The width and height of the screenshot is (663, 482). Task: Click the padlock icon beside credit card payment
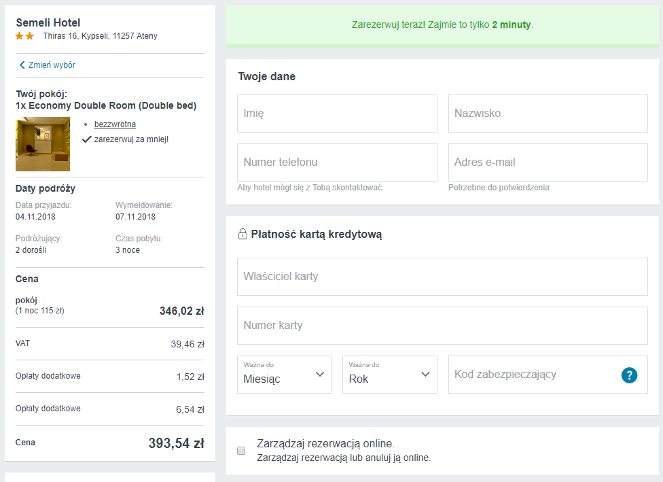click(243, 235)
